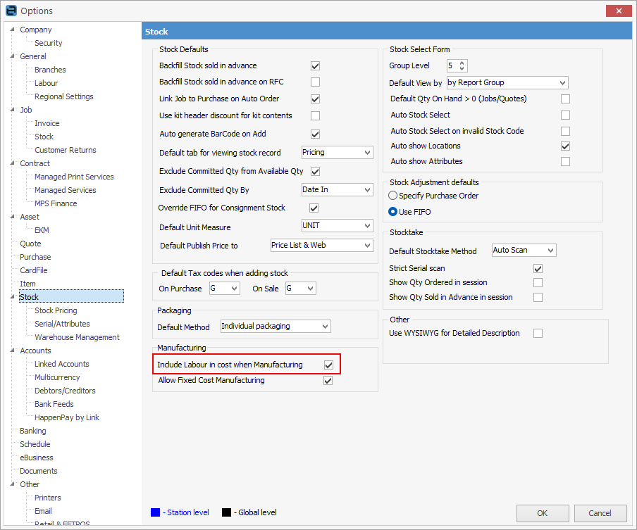Open the On Purchase tax code dropdown
The height and width of the screenshot is (530, 637).
pos(225,289)
